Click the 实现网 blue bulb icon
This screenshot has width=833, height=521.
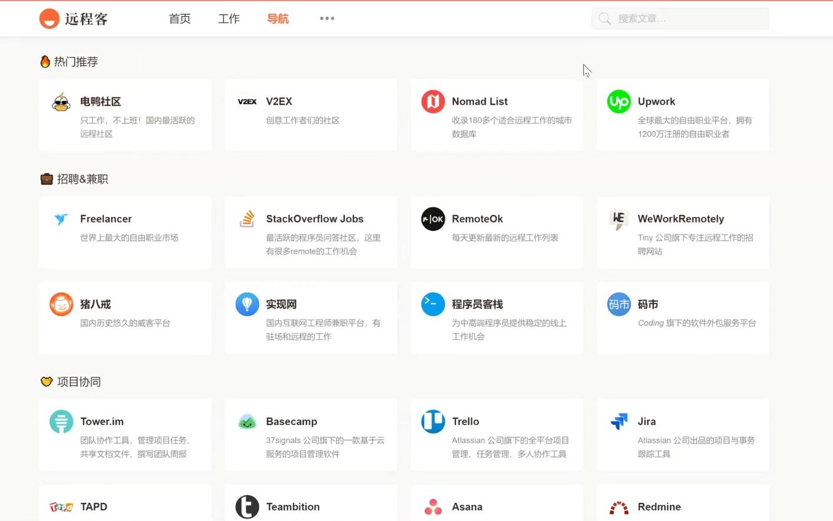click(x=247, y=304)
